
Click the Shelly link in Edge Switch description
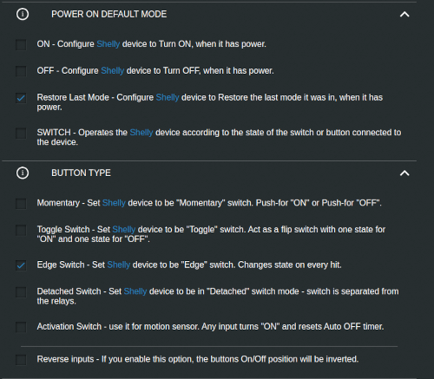coord(119,265)
